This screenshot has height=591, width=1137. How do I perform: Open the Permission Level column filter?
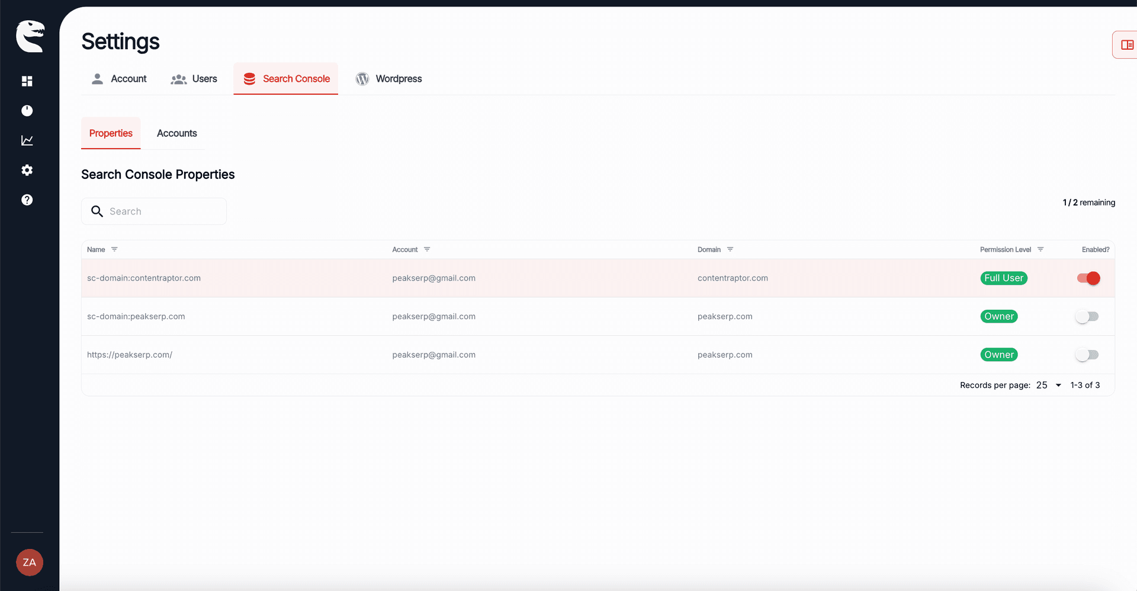point(1041,249)
